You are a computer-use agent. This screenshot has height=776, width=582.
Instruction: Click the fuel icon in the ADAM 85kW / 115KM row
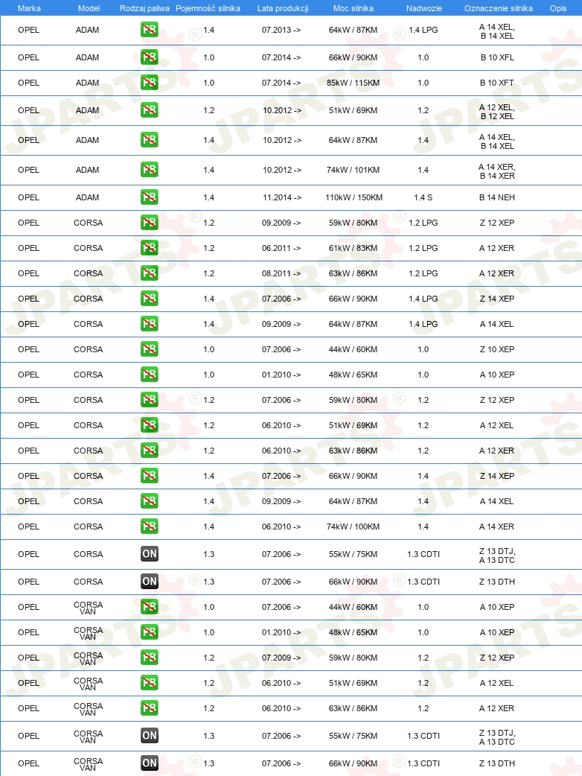click(150, 83)
